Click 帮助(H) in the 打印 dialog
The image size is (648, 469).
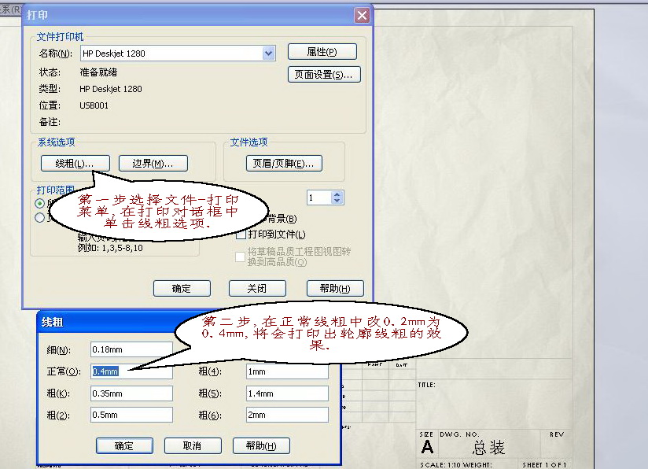coord(335,288)
